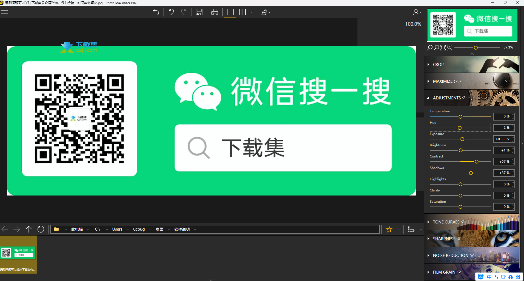
Task: Increase Brightness value with up stepper
Action: click(x=513, y=149)
